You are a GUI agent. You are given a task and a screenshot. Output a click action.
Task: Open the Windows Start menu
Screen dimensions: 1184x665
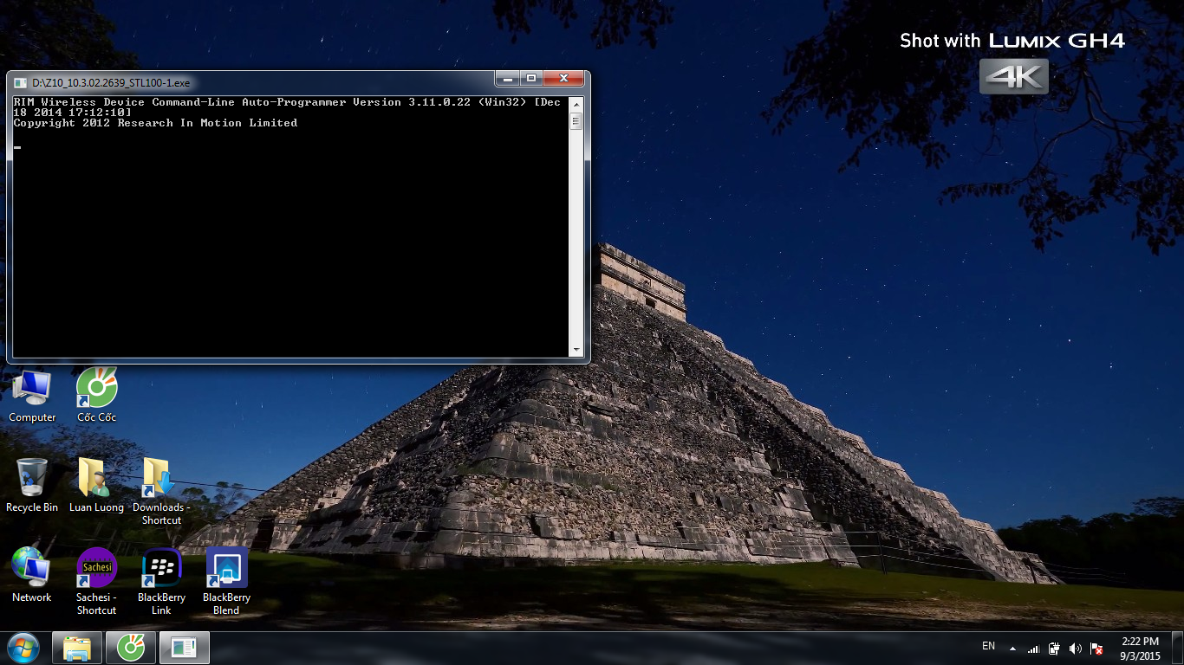[x=23, y=648]
